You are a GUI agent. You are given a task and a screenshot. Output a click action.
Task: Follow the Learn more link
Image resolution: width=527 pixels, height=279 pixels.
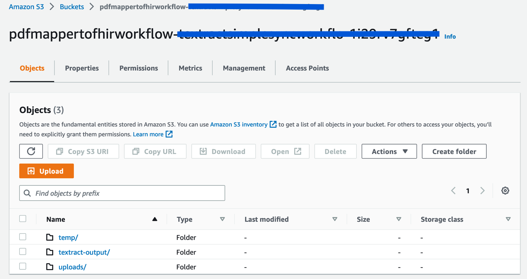tap(148, 134)
